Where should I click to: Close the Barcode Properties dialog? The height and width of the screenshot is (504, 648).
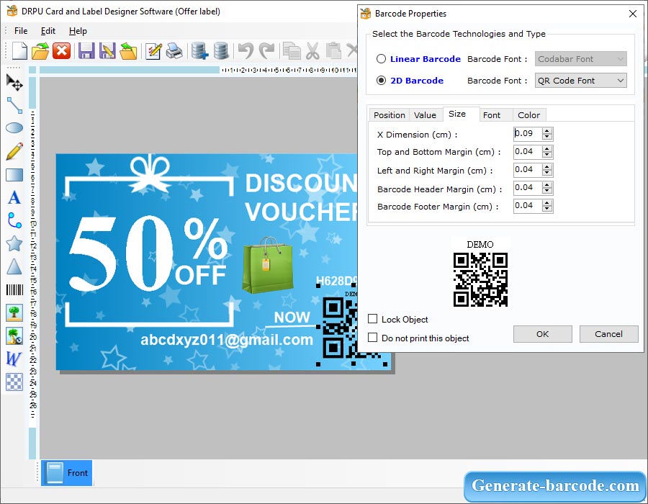coord(632,14)
